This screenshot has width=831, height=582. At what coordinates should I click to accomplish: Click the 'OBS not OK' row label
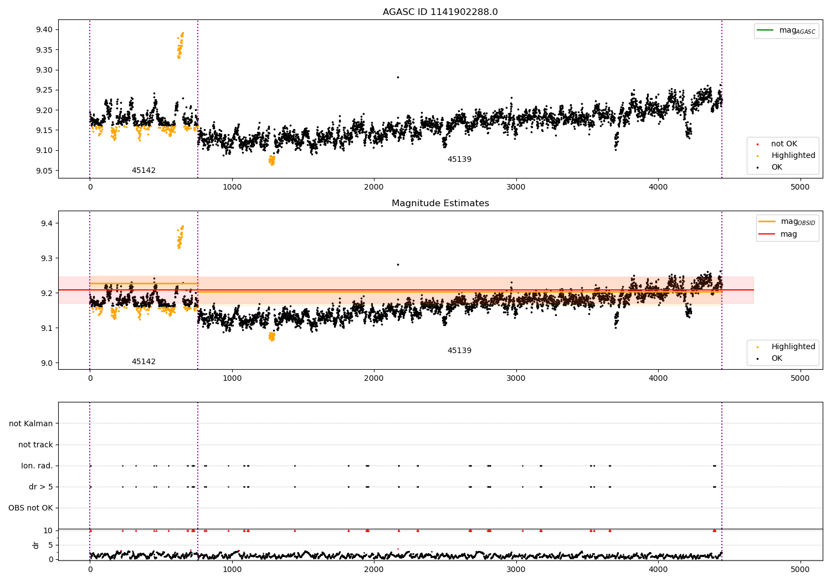tap(30, 508)
